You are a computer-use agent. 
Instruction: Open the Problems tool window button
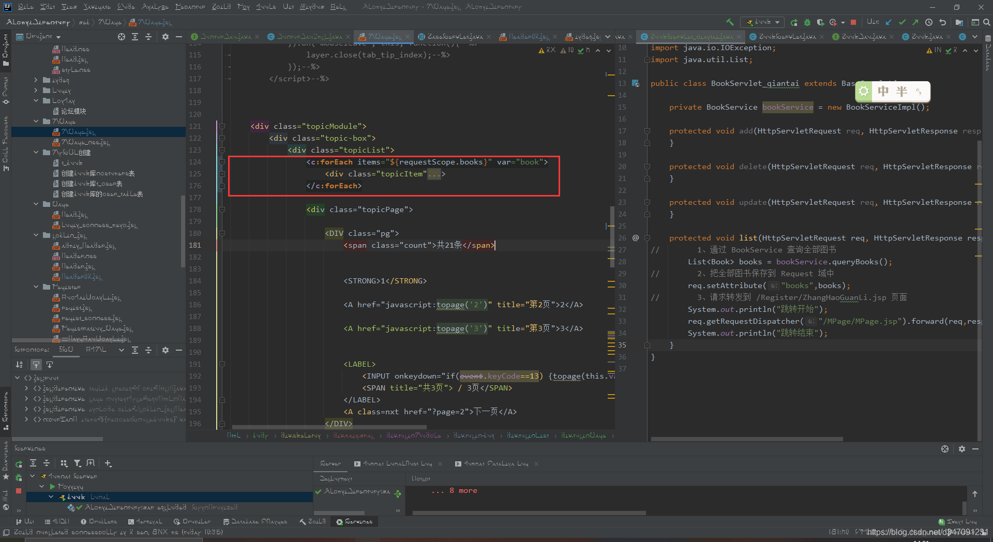coord(99,522)
